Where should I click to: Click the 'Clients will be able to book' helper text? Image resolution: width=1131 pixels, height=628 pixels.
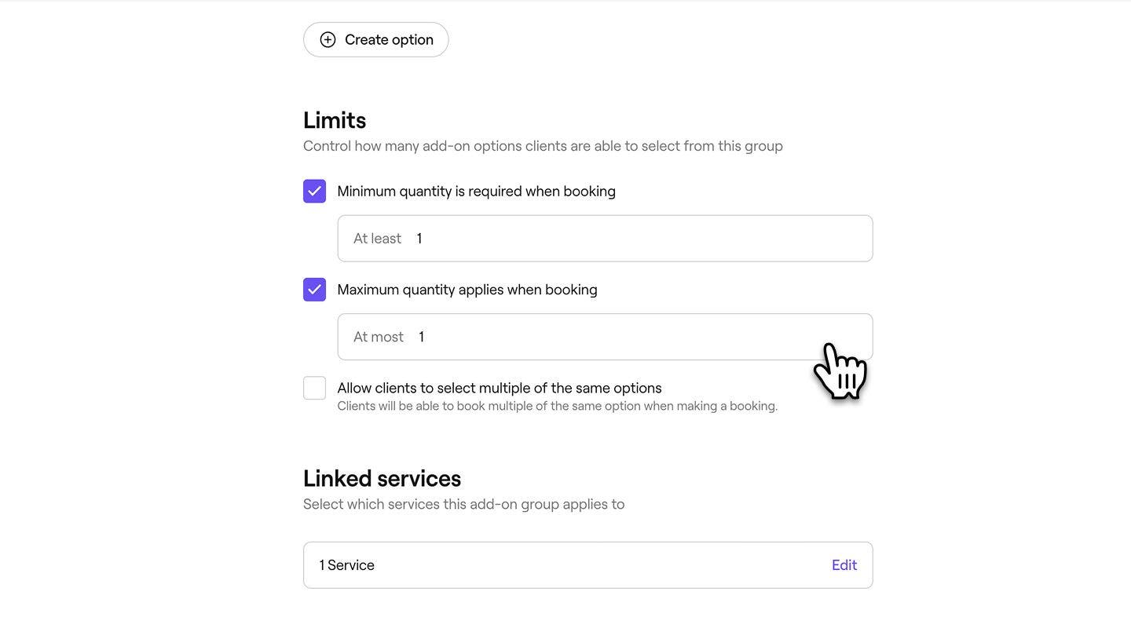pos(558,406)
